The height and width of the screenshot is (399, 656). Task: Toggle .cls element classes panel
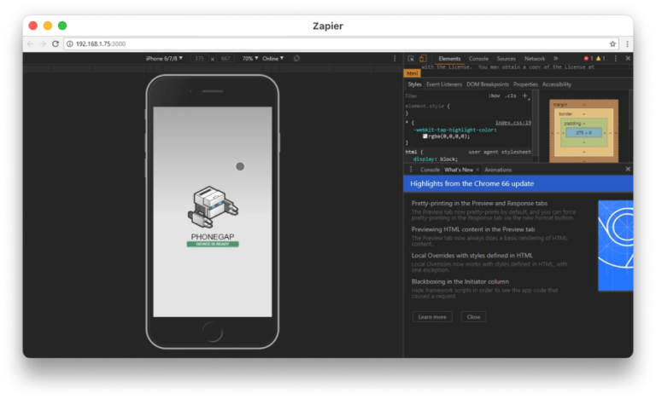click(x=511, y=95)
